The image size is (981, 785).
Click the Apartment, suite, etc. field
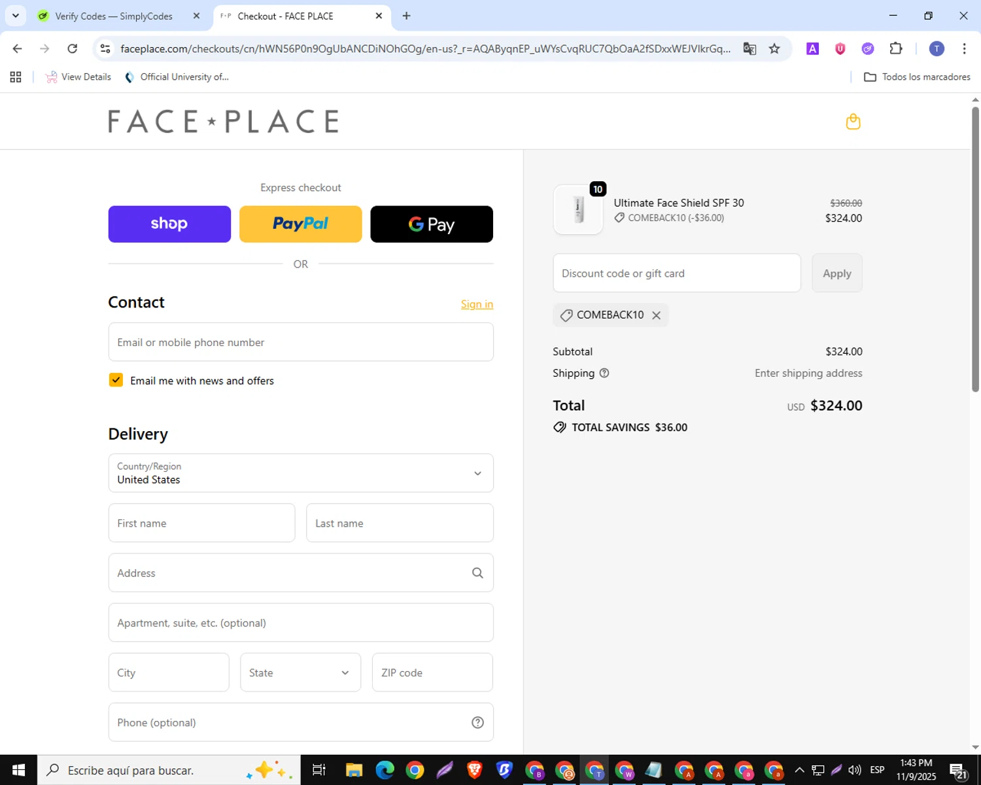click(301, 623)
